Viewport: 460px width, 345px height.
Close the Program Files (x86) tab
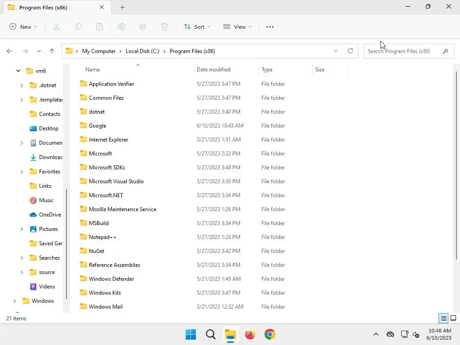coord(102,7)
